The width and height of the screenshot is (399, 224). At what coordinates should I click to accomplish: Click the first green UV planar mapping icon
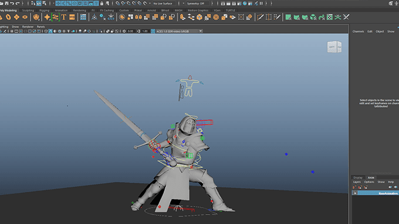tap(288, 17)
